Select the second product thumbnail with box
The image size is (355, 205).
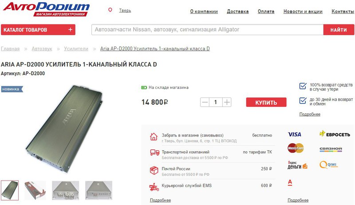point(35,190)
